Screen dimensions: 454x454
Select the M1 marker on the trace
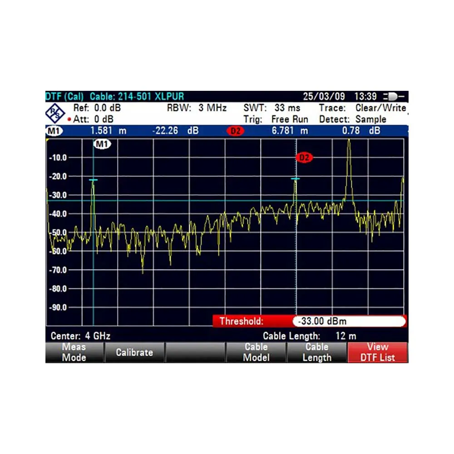pyautogui.click(x=102, y=144)
